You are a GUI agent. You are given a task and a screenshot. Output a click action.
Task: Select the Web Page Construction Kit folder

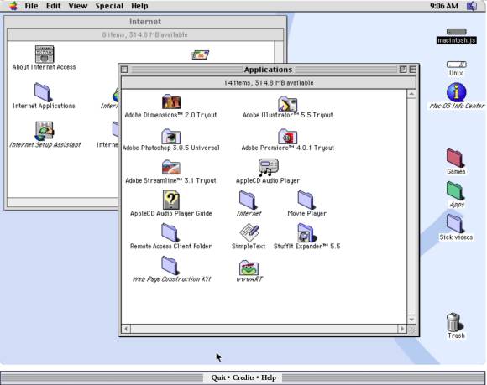point(170,266)
